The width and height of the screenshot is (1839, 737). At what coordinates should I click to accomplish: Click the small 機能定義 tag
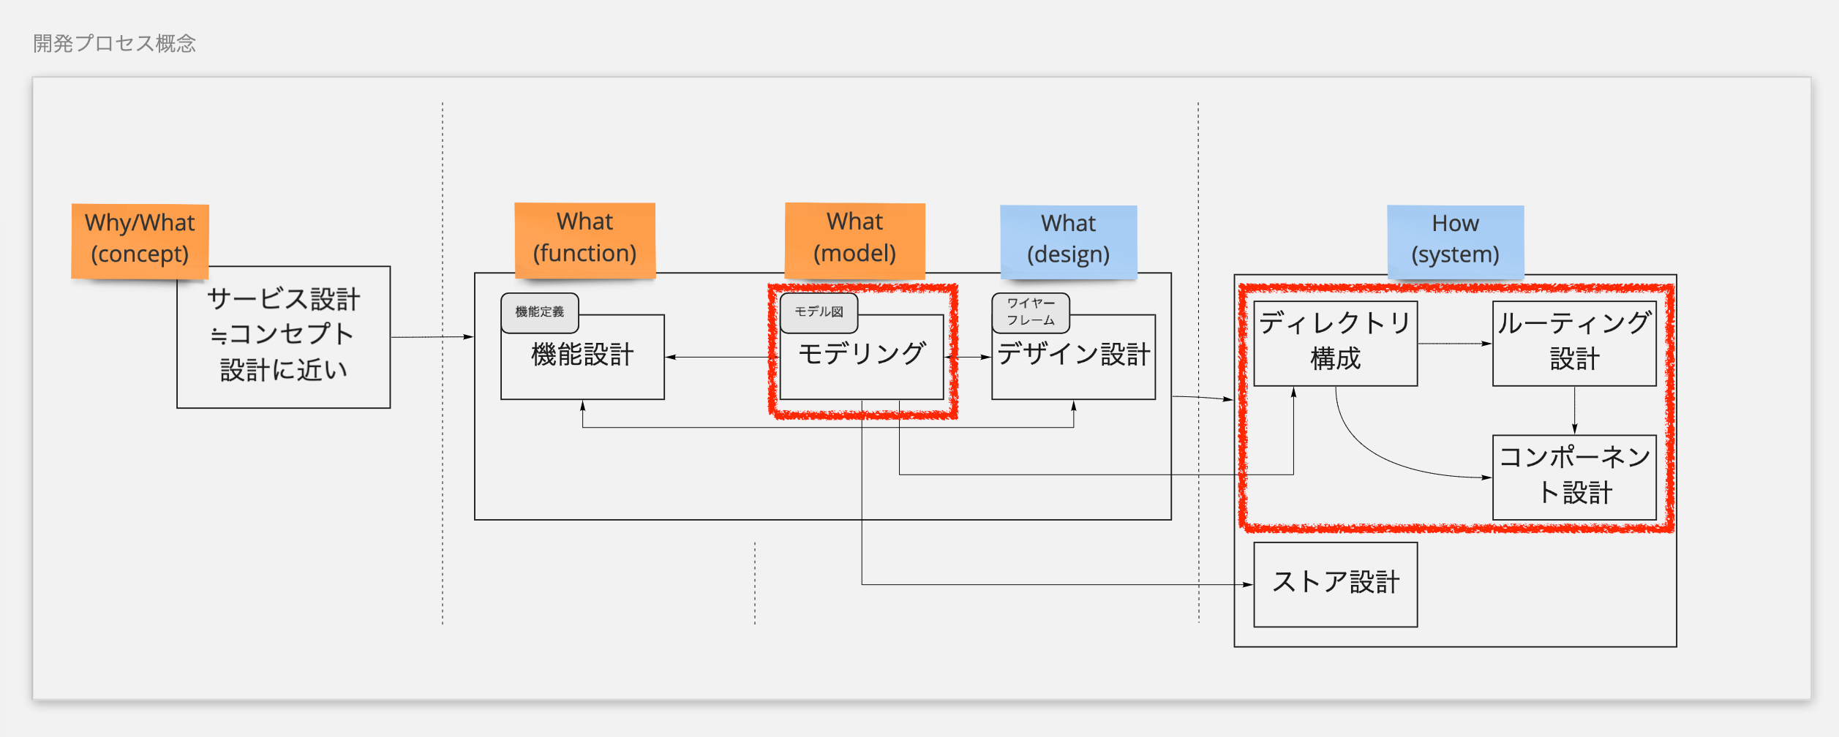pyautogui.click(x=539, y=312)
